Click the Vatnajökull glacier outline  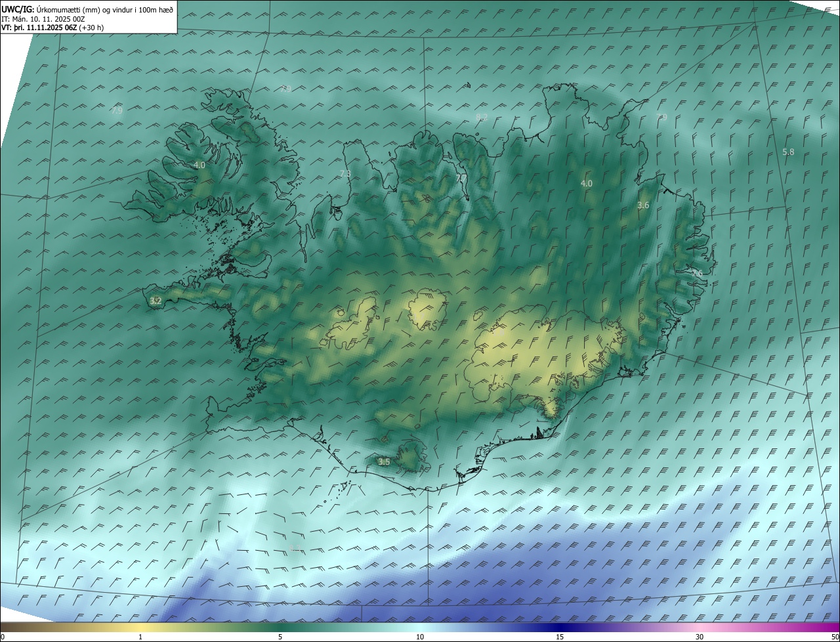point(545,363)
